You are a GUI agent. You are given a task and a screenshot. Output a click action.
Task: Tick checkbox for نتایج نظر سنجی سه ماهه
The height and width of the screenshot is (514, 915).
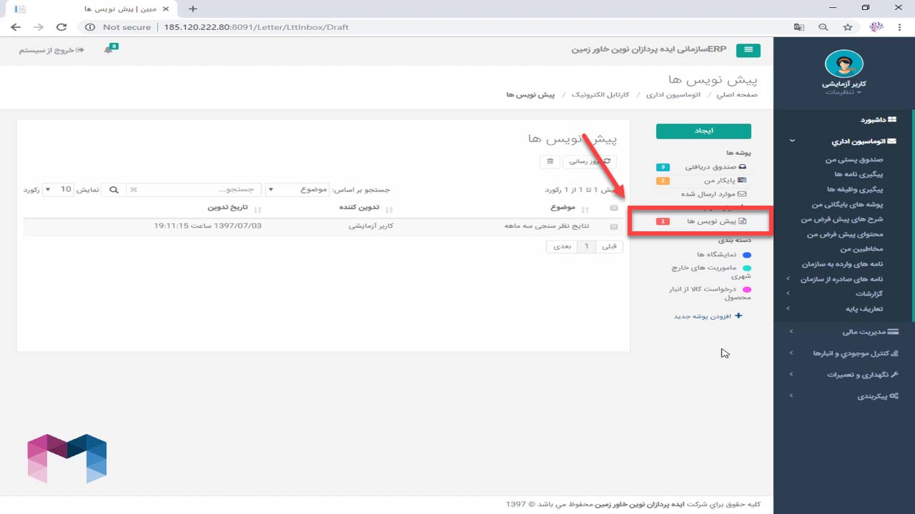pos(614,226)
